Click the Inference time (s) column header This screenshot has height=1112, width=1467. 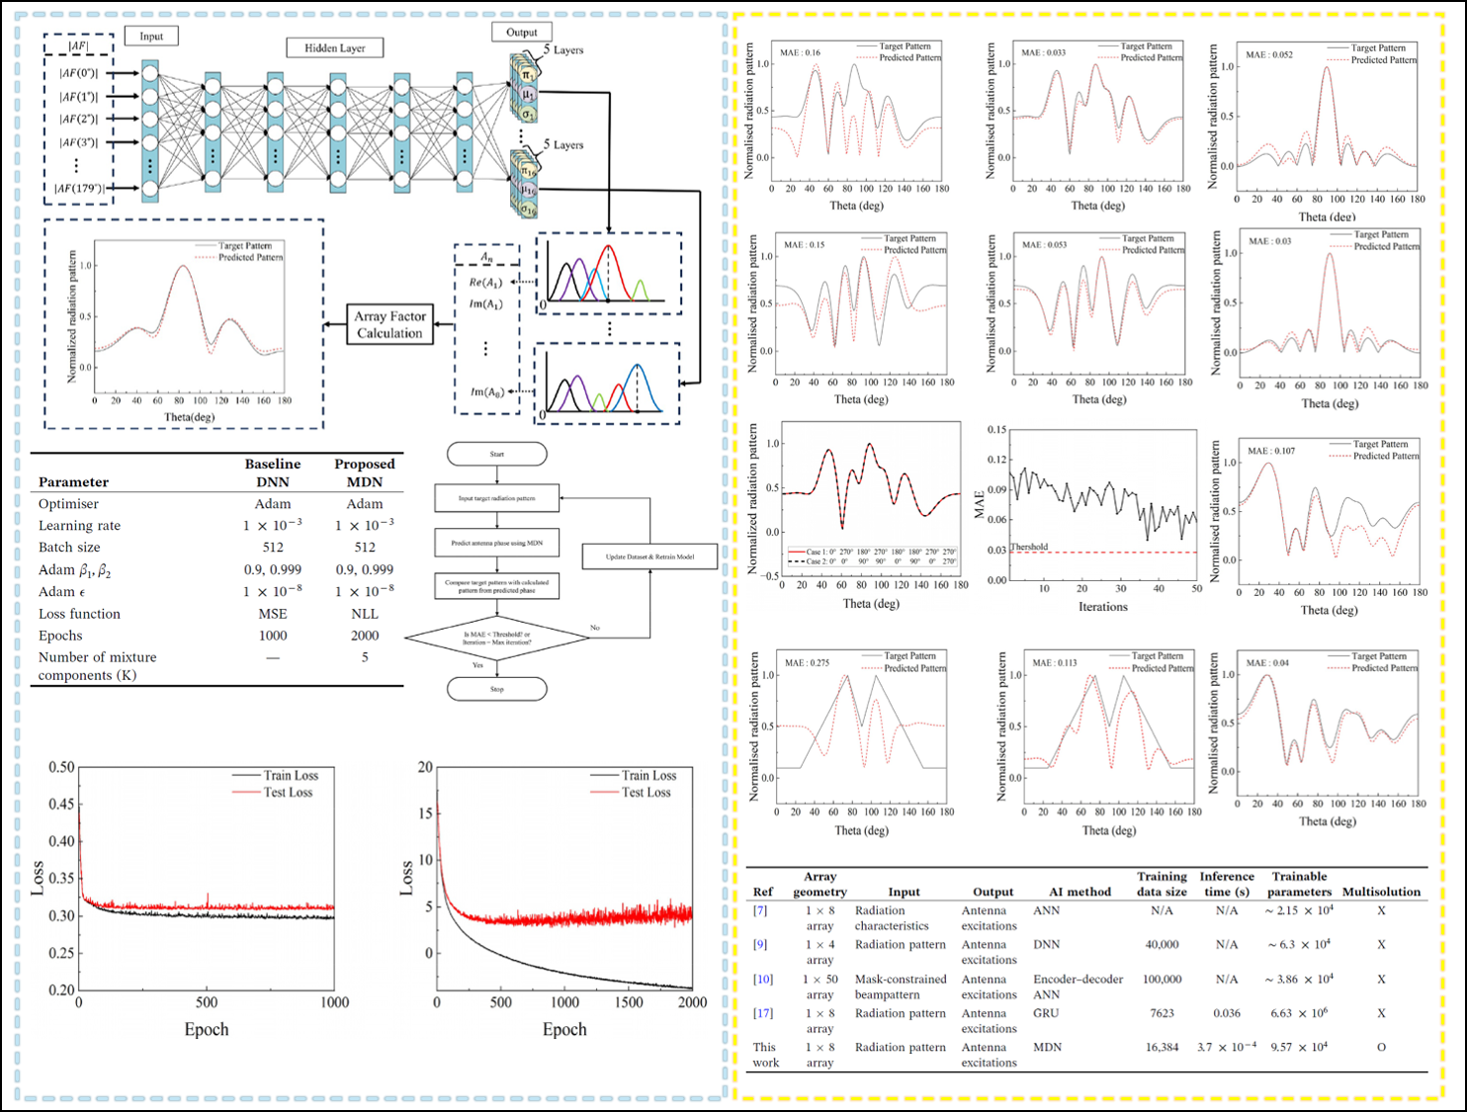(1227, 884)
